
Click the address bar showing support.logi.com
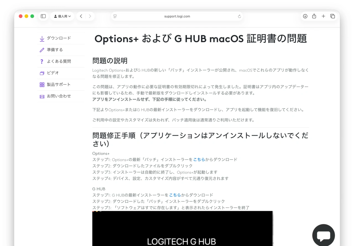177,16
